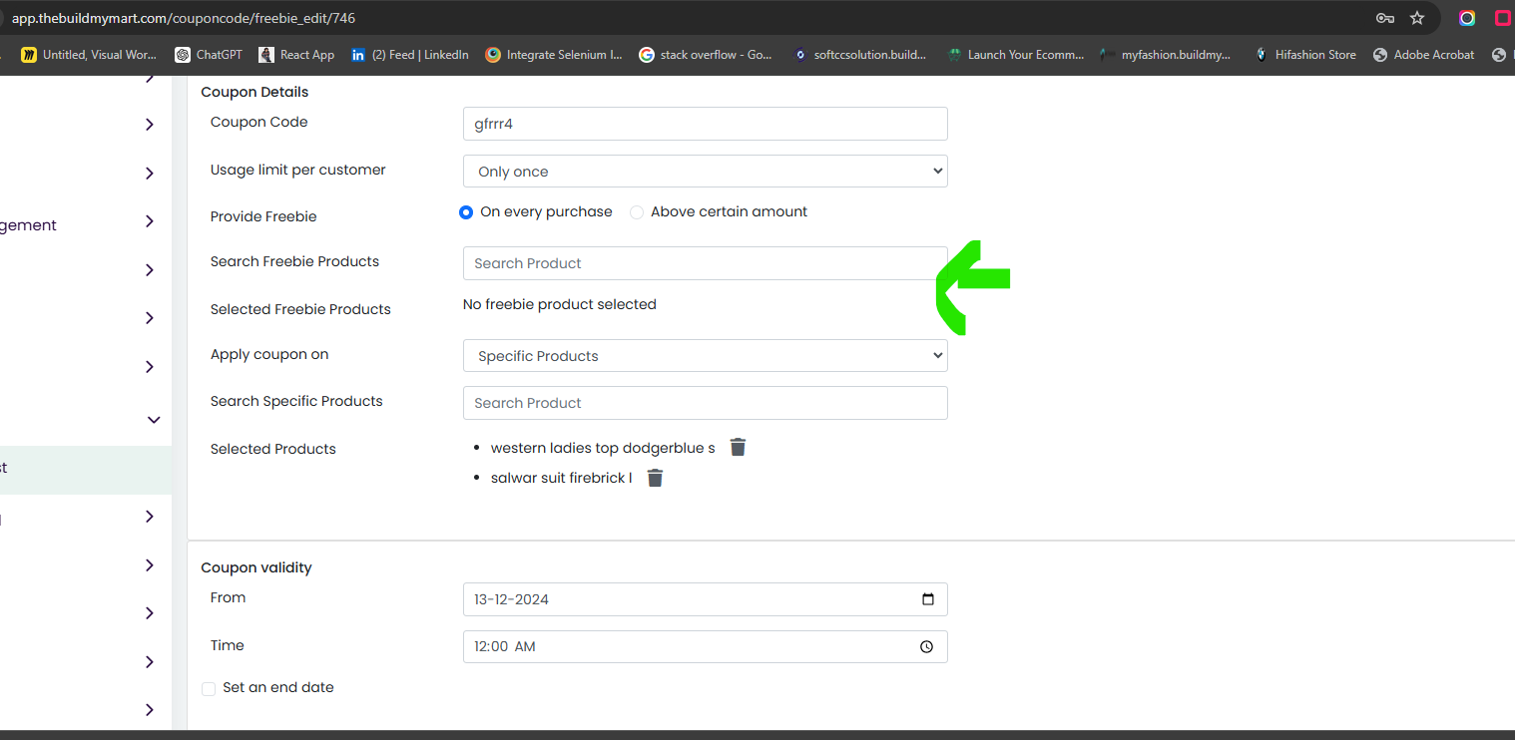
Task: Open the stack overflow Google bookmark
Action: [x=706, y=55]
